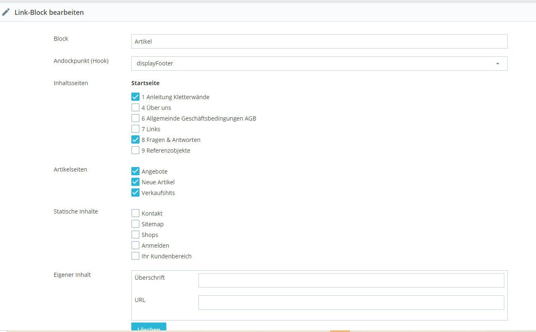Toggle the Verkaufshits checkbox
The width and height of the screenshot is (536, 332).
135,193
